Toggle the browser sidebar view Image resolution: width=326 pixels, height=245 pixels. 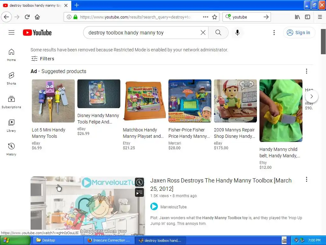(308, 17)
